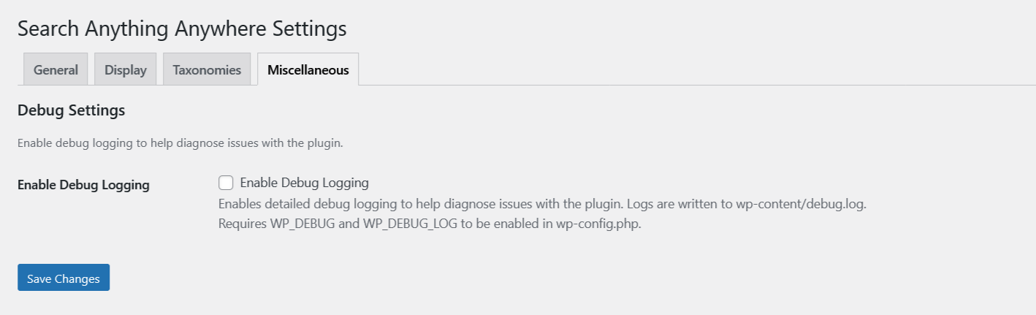This screenshot has width=1036, height=315.
Task: Tick the Enable Debug Logging checkbox
Action: (x=226, y=183)
